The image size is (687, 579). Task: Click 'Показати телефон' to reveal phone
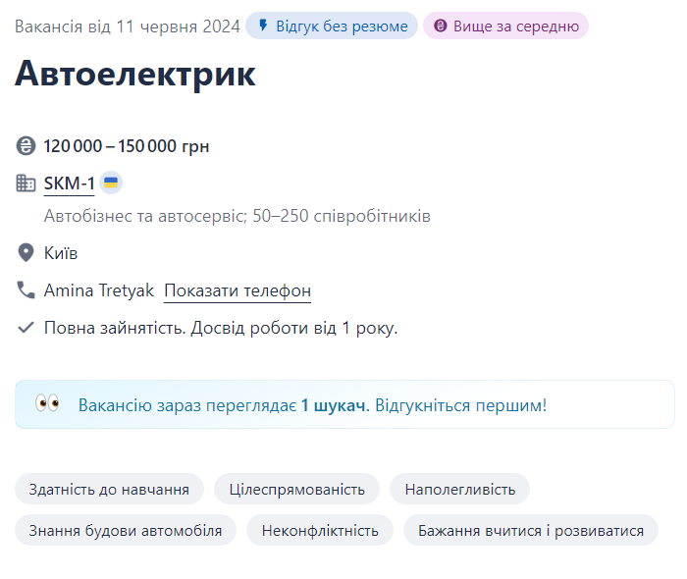click(238, 290)
